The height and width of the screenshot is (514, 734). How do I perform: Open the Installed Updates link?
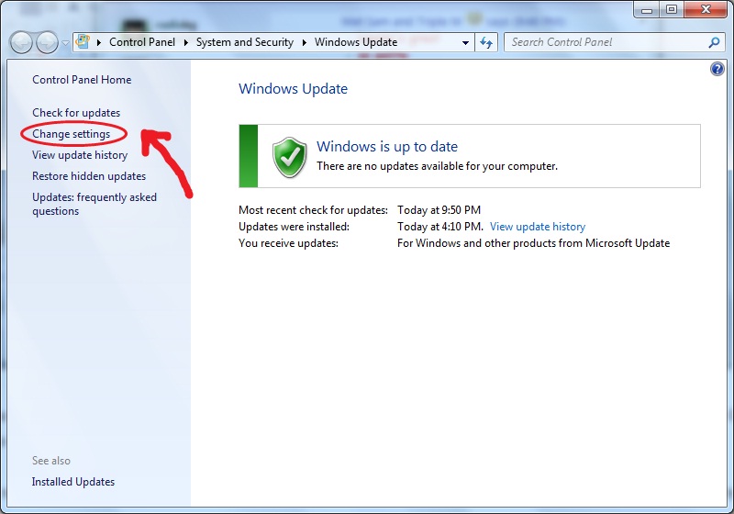[73, 482]
